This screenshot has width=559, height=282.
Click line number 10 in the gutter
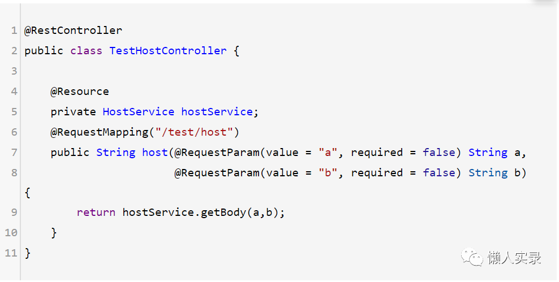click(11, 232)
